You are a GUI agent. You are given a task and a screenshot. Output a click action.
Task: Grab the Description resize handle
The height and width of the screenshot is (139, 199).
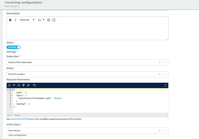[x=167, y=39]
